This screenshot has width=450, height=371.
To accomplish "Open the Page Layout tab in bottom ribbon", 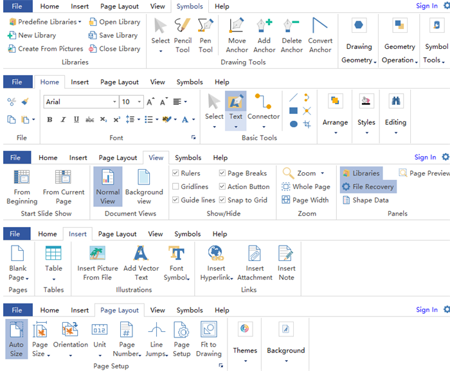I will [x=120, y=310].
